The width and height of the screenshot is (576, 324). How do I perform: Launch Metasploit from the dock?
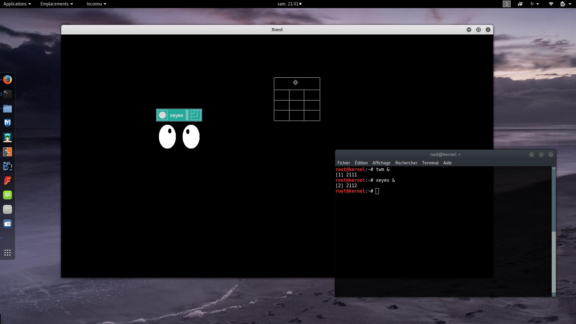coord(7,123)
